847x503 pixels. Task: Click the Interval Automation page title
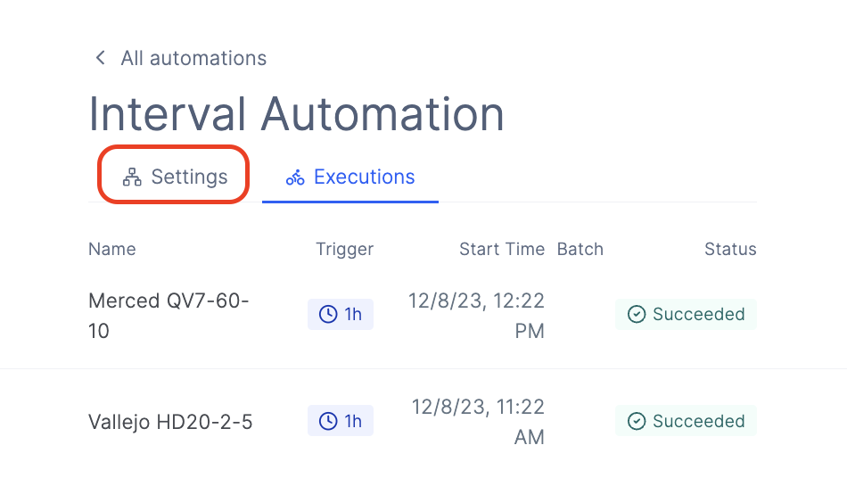[296, 114]
